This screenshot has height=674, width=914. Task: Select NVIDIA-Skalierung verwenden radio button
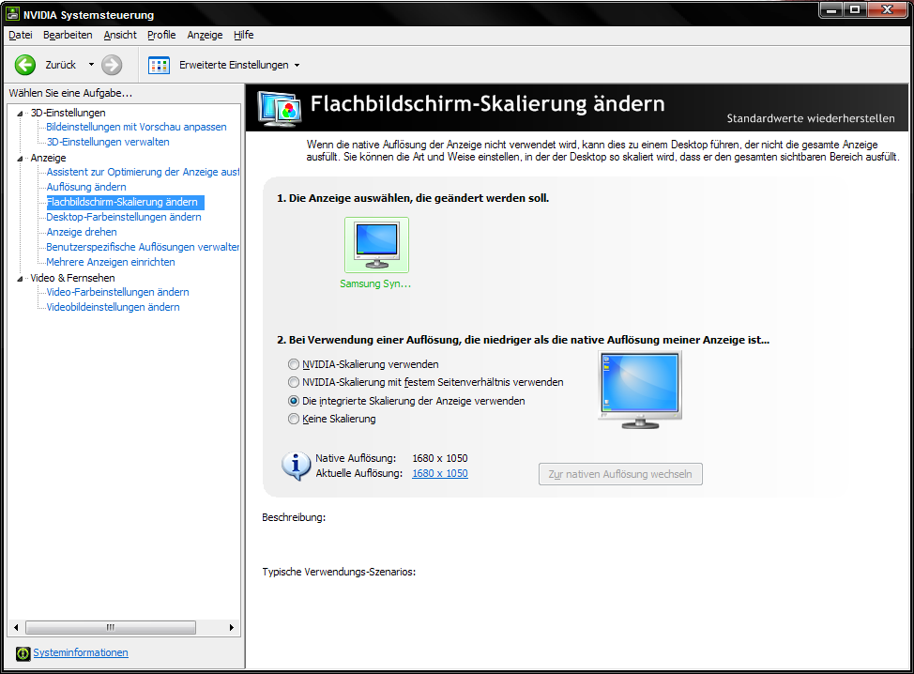tap(294, 364)
